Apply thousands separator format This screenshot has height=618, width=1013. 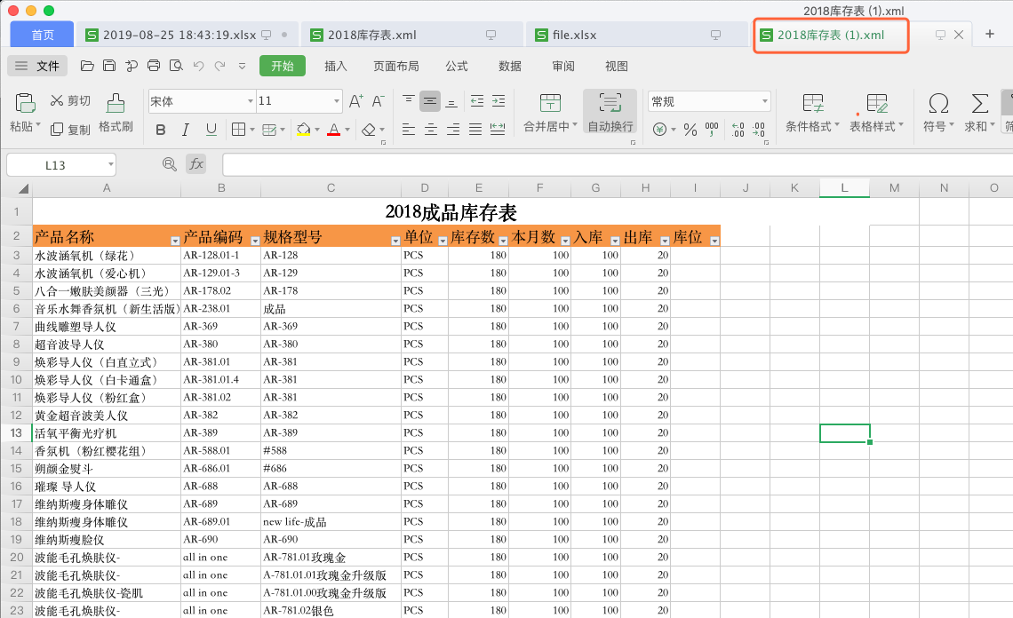coord(712,130)
